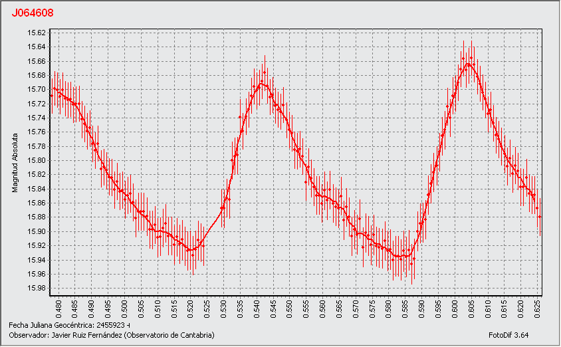Click the 0.600 x-axis tick label
This screenshot has width=561, height=347.
(x=455, y=309)
